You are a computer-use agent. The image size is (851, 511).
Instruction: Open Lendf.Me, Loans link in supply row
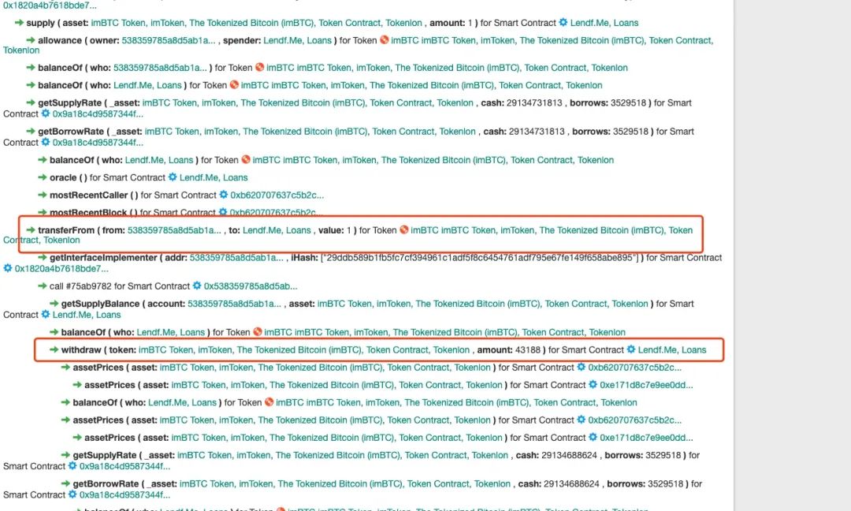(604, 23)
